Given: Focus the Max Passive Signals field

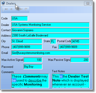Looking at the screenshot, I should tap(80, 60).
